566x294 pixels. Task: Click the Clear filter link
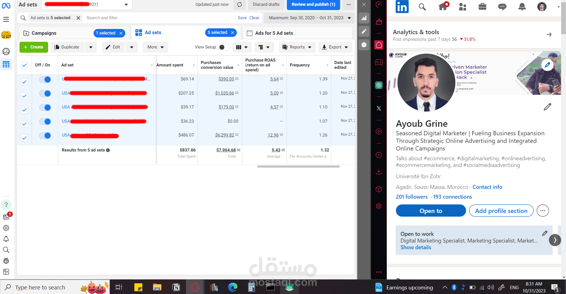point(254,18)
